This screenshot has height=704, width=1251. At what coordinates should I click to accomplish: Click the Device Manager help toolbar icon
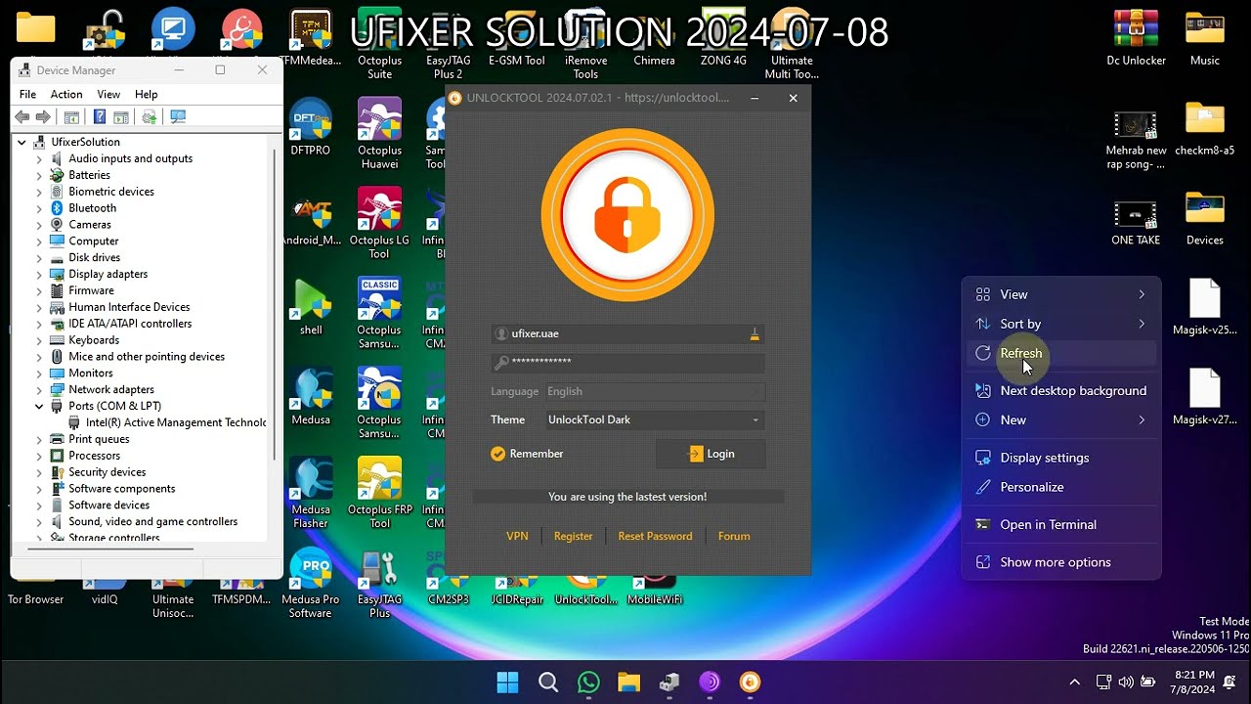99,117
